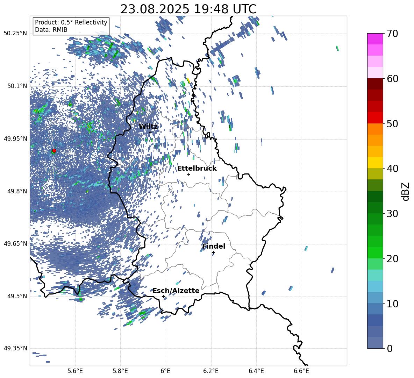This screenshot has width=414, height=378.
Task: Click the title 23.08.2025 19:48 UTC
Action: pos(188,9)
